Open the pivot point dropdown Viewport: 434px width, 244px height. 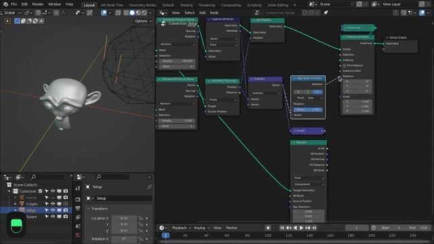28,13
